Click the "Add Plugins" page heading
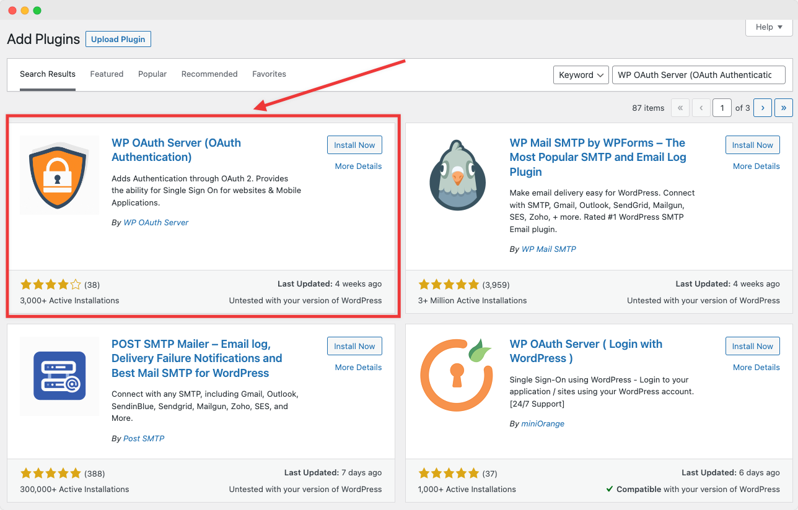798x510 pixels. tap(43, 39)
